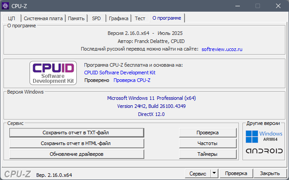Open the Android version logo
The height and width of the screenshot is (180, 289).
point(264,151)
